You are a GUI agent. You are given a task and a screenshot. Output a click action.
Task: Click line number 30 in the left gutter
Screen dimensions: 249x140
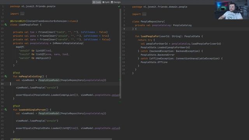point(2,84)
